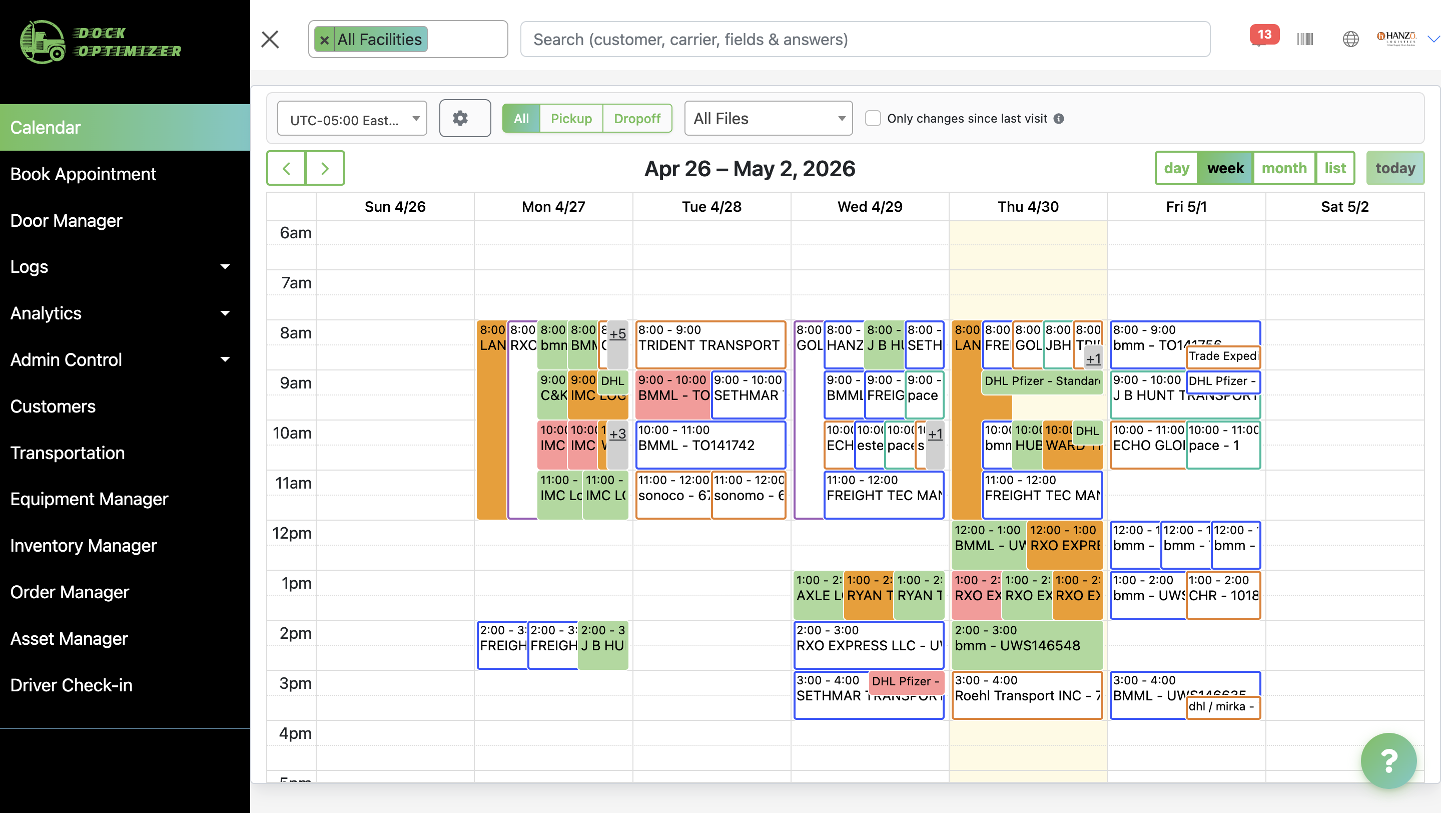Viewport: 1441px width, 813px height.
Task: Open calendar settings gear
Action: tap(465, 118)
